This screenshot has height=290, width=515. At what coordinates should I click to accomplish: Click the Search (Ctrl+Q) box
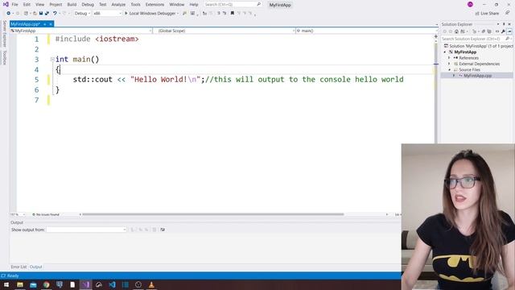click(x=233, y=5)
